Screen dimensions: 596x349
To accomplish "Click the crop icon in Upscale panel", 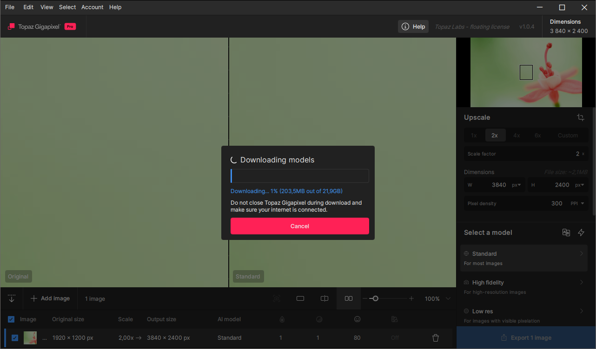I will tap(581, 117).
